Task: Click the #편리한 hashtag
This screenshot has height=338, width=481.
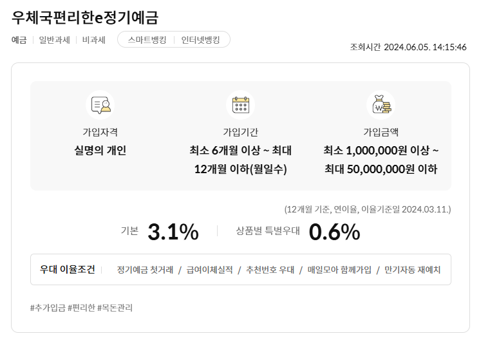Action: point(81,308)
